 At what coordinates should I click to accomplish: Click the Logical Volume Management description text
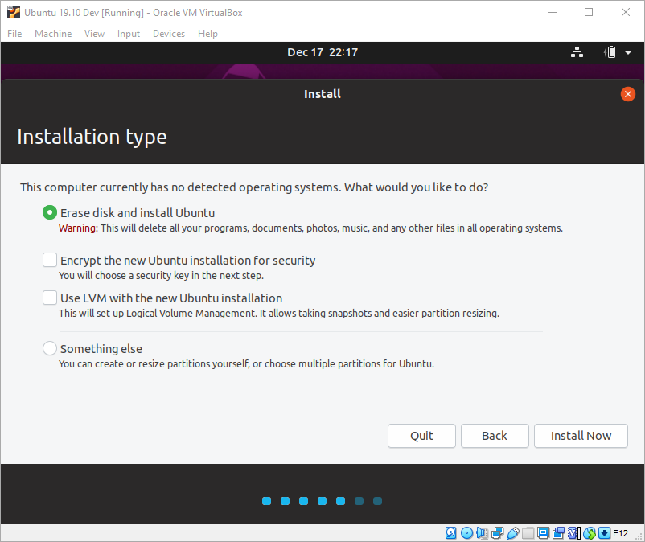click(x=279, y=314)
